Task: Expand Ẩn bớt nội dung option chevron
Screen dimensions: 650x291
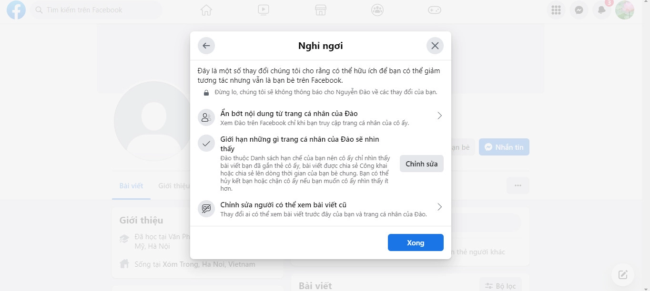Action: pyautogui.click(x=439, y=116)
